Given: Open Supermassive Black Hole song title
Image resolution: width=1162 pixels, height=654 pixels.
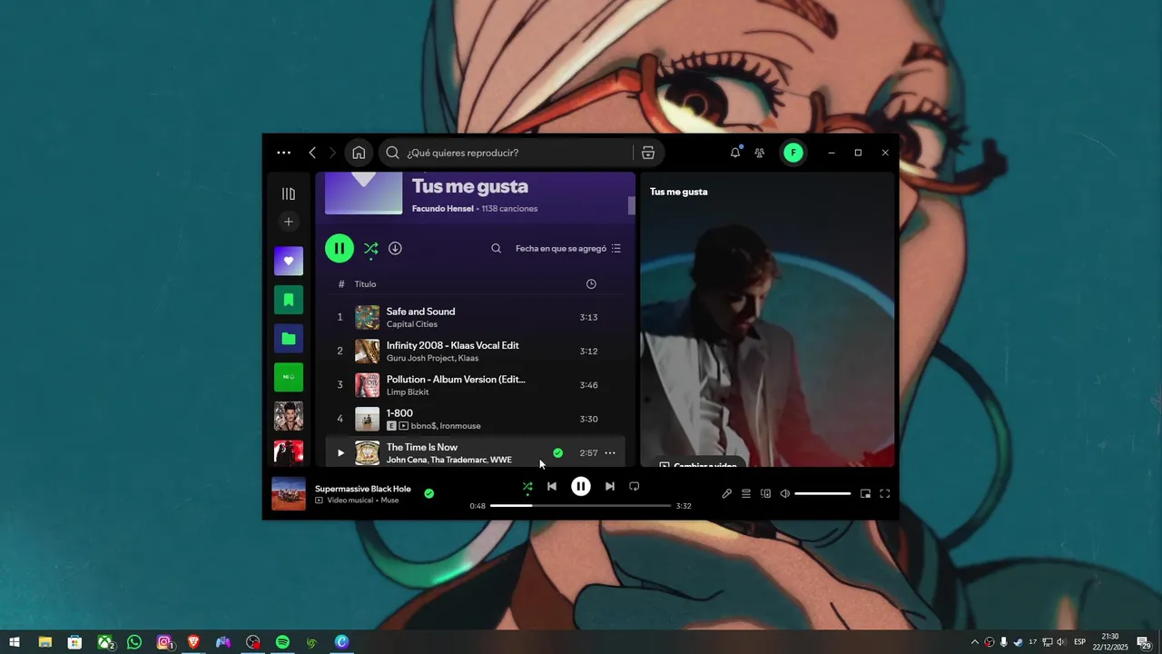Looking at the screenshot, I should [x=363, y=489].
